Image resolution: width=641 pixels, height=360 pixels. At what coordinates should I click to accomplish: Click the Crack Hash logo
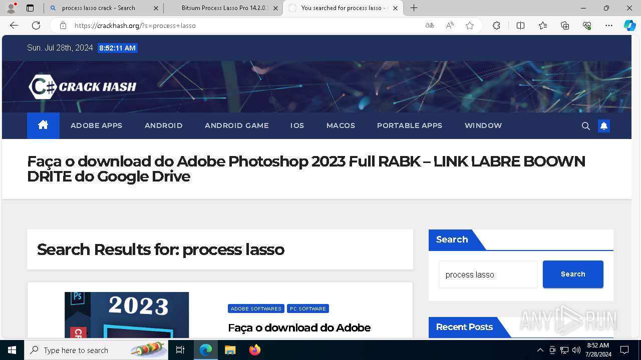click(83, 86)
